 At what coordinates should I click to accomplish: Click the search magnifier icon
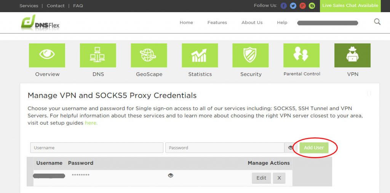[377, 22]
